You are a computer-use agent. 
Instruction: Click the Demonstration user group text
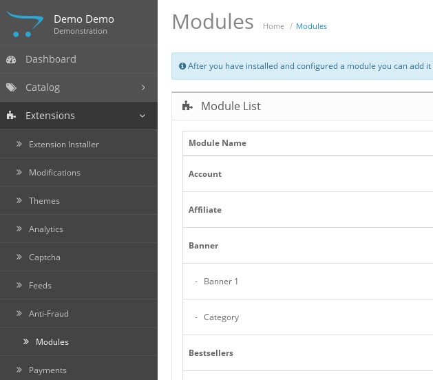(81, 31)
